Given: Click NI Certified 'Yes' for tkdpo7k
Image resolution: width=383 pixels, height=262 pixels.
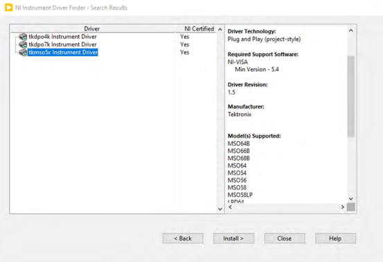Looking at the screenshot, I should click(x=185, y=45).
